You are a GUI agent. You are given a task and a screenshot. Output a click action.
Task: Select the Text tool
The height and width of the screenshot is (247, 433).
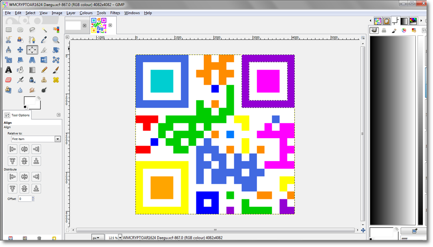coord(8,70)
